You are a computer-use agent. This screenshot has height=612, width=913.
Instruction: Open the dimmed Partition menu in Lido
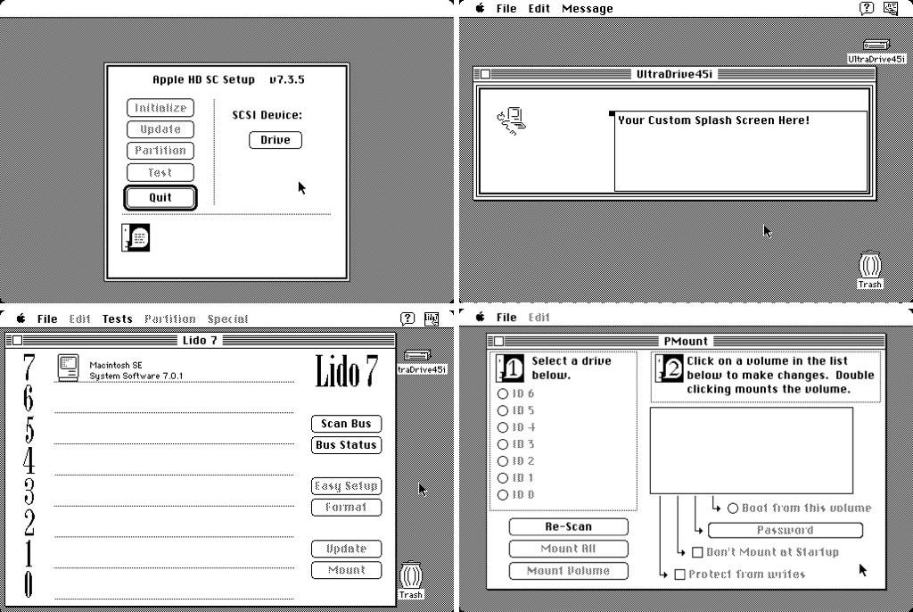[170, 318]
